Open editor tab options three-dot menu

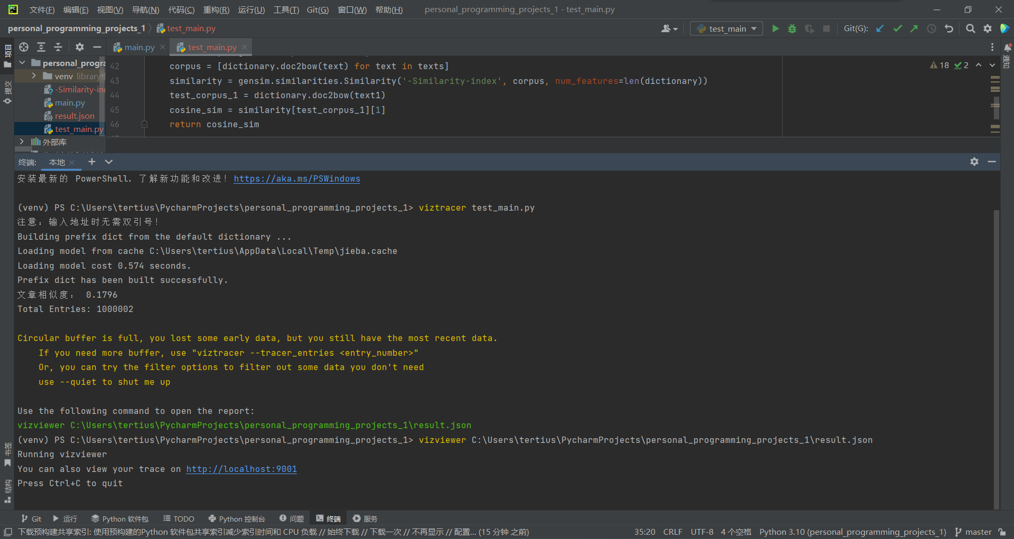coord(992,47)
